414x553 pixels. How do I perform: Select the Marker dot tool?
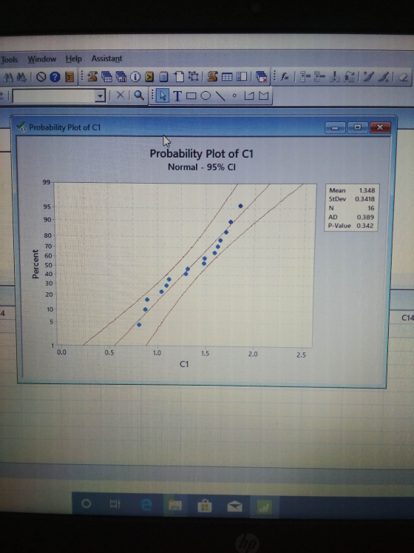(x=234, y=95)
